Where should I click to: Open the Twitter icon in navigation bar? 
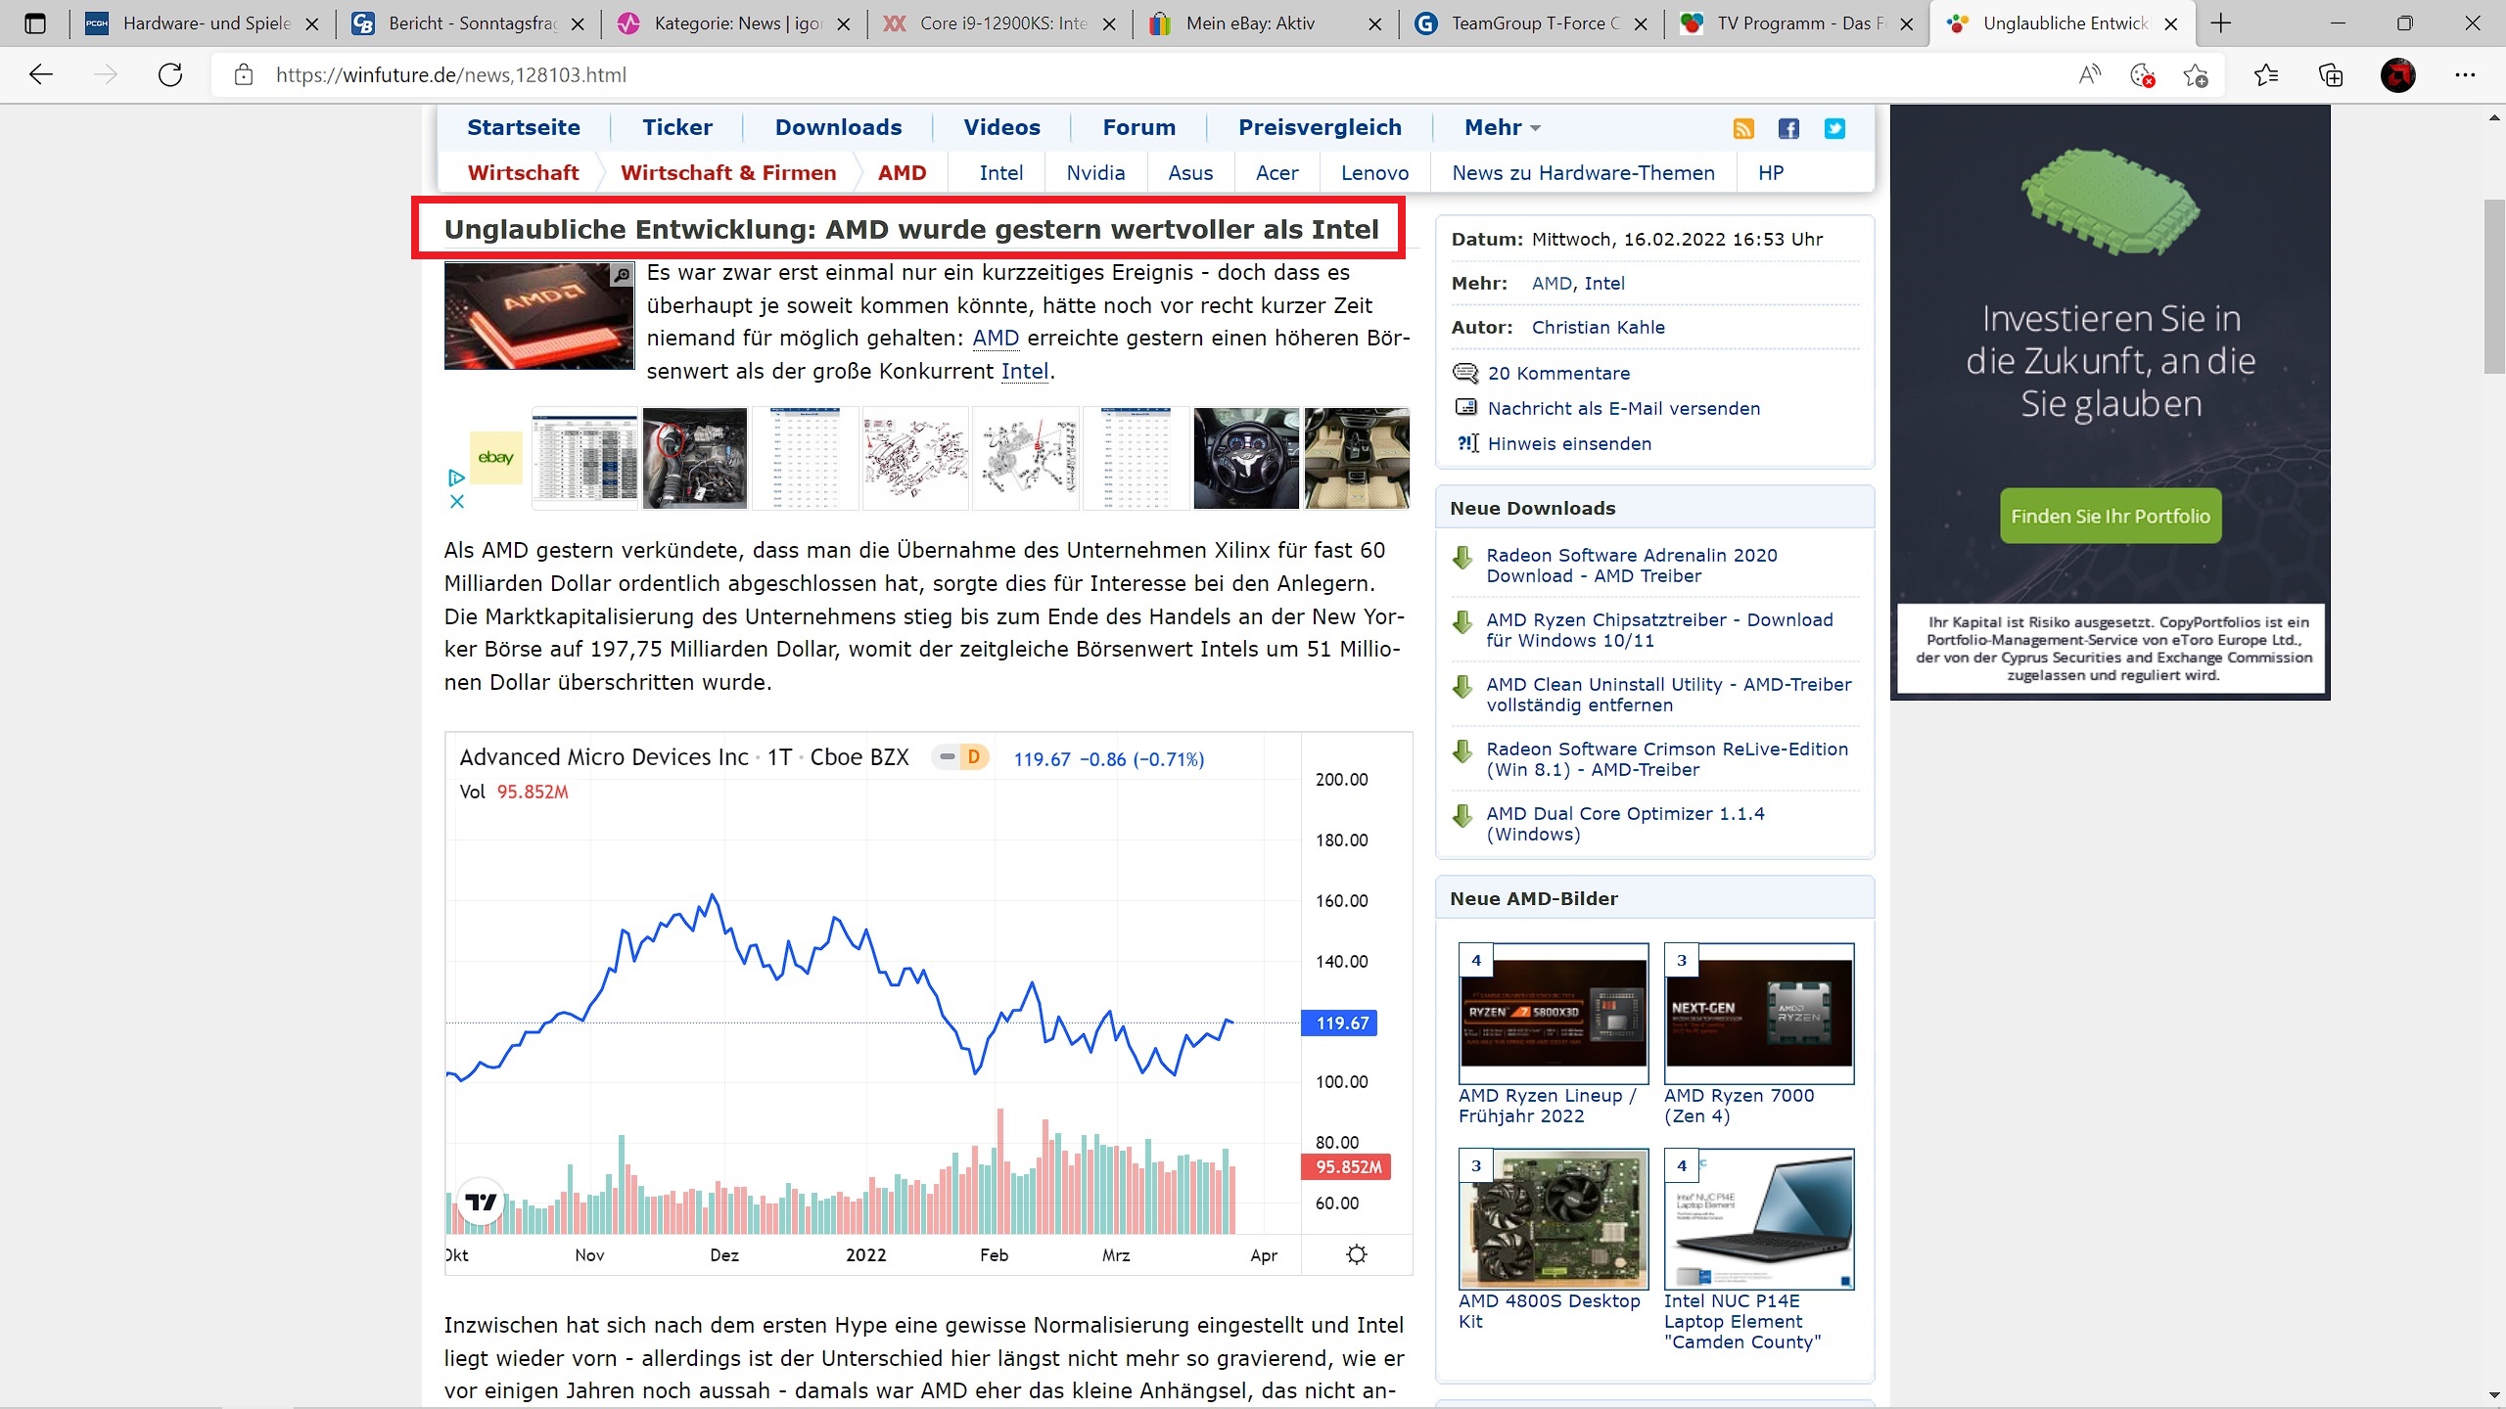(x=1834, y=128)
